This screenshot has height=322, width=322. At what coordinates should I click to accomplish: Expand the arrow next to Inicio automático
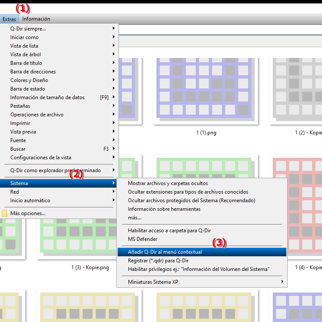(x=114, y=200)
